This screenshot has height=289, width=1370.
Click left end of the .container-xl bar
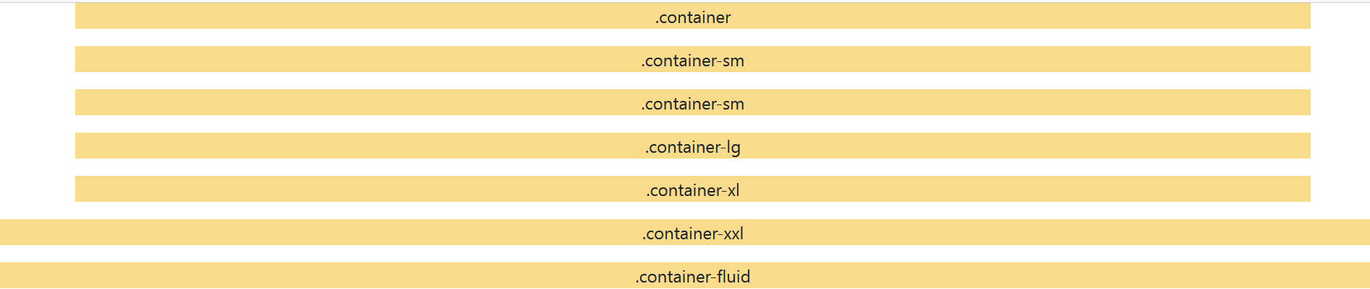point(81,189)
